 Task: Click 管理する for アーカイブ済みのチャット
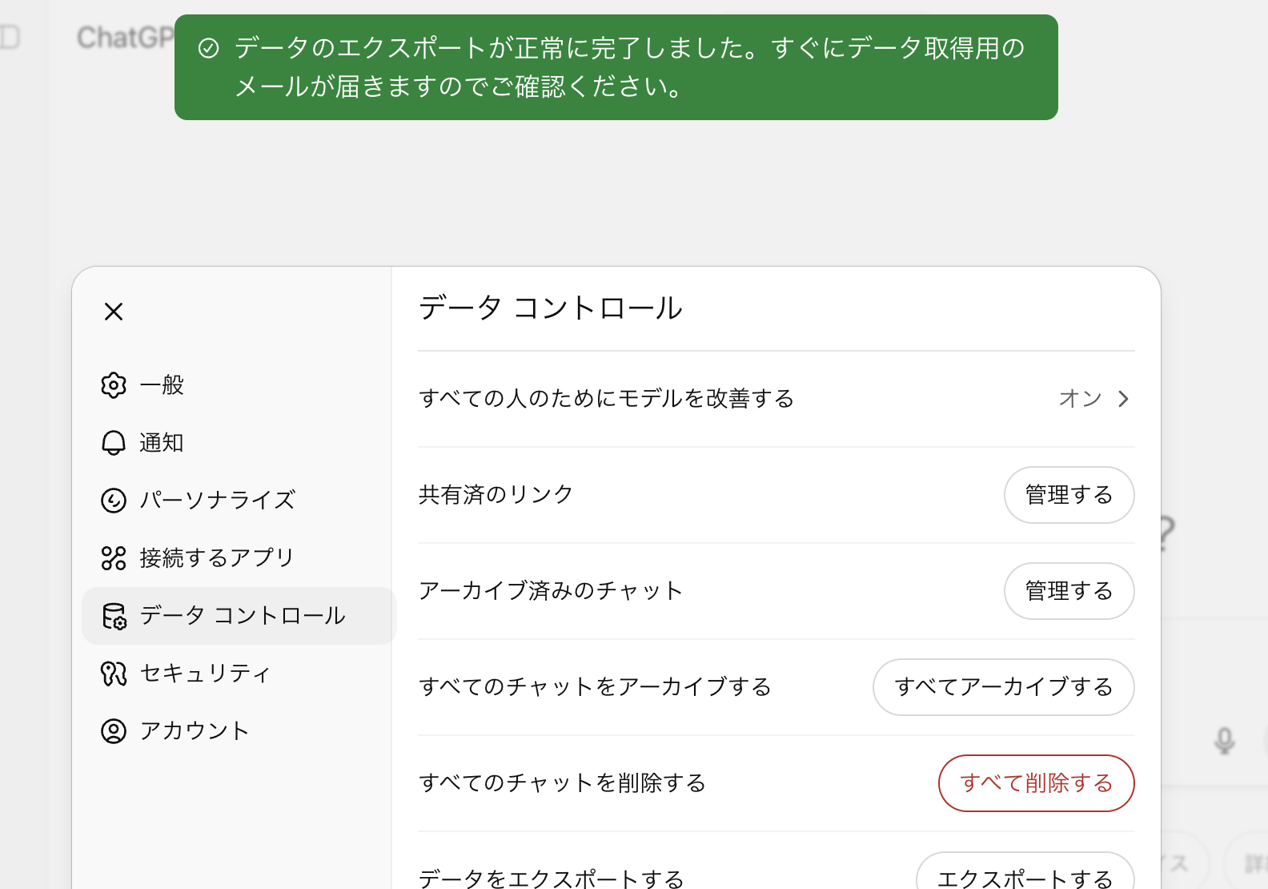[1069, 591]
